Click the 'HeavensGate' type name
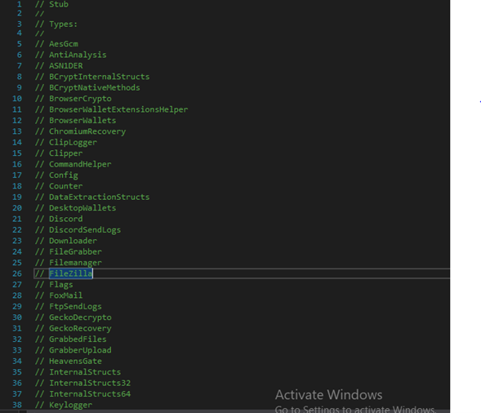 75,362
